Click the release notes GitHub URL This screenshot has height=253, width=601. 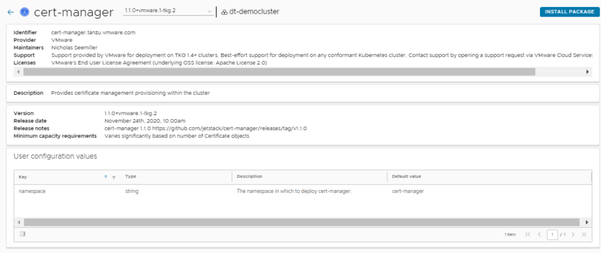point(230,128)
